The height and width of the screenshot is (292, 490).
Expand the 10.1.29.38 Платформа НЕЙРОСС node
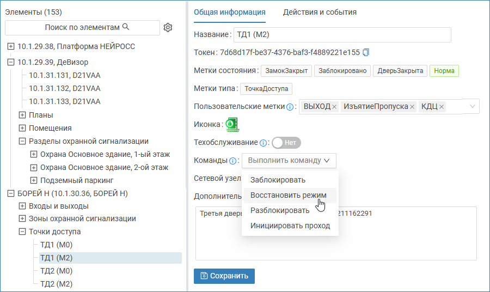pyautogui.click(x=11, y=47)
